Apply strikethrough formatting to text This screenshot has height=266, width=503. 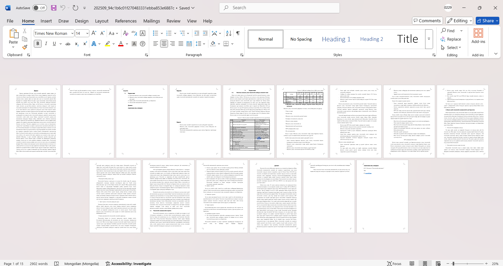pyautogui.click(x=68, y=44)
